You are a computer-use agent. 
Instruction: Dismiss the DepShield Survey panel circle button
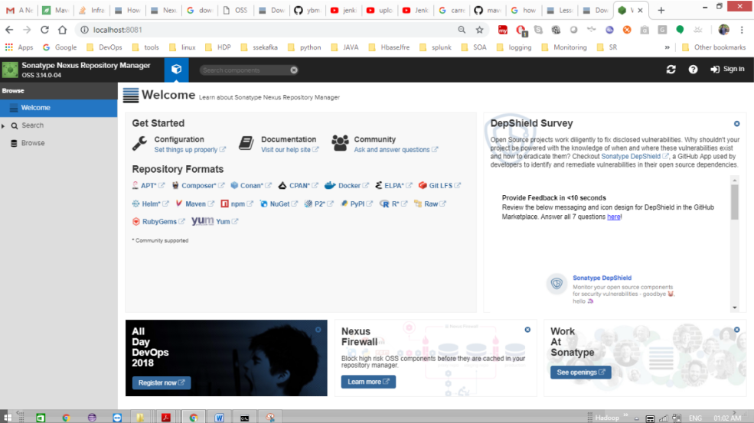[736, 124]
